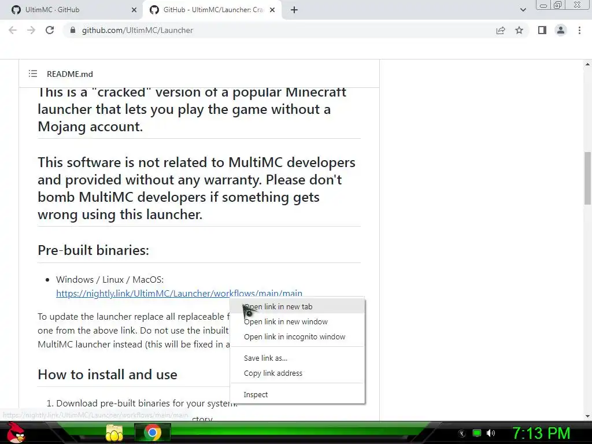Viewport: 592px width, 444px height.
Task: Select Save link as... option
Action: tap(298, 358)
